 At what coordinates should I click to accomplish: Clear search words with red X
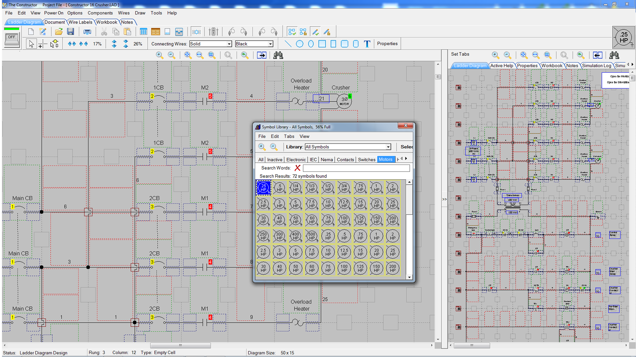297,168
